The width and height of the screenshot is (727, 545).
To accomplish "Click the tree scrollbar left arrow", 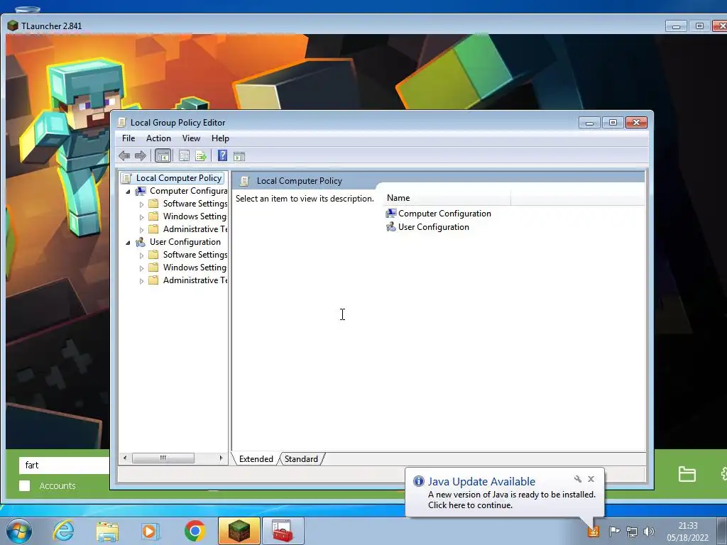I will (x=125, y=458).
